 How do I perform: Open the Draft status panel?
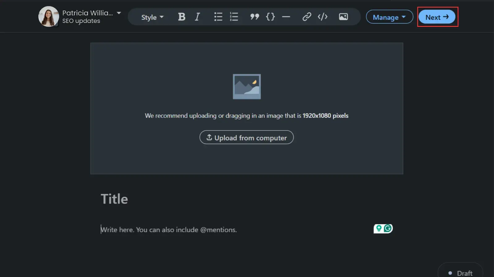[x=461, y=272]
